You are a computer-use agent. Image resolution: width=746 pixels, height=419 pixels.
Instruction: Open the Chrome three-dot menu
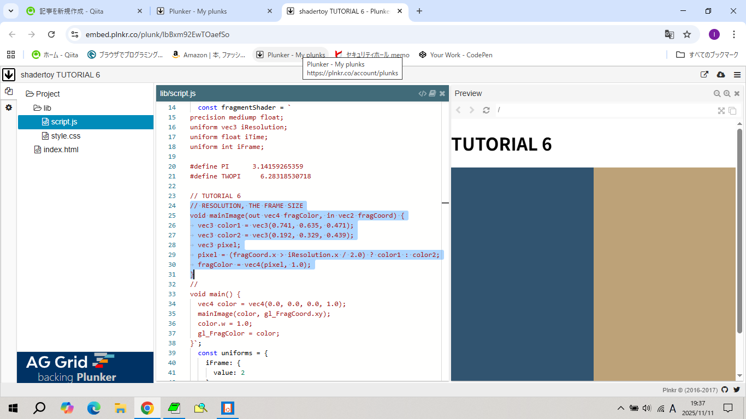click(x=733, y=34)
